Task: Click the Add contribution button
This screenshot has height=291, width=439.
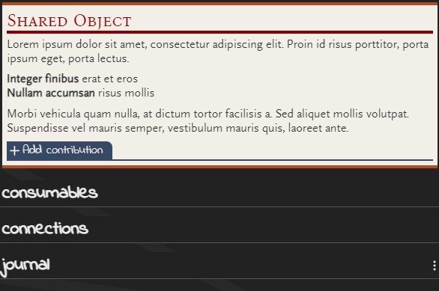Action: click(x=60, y=150)
